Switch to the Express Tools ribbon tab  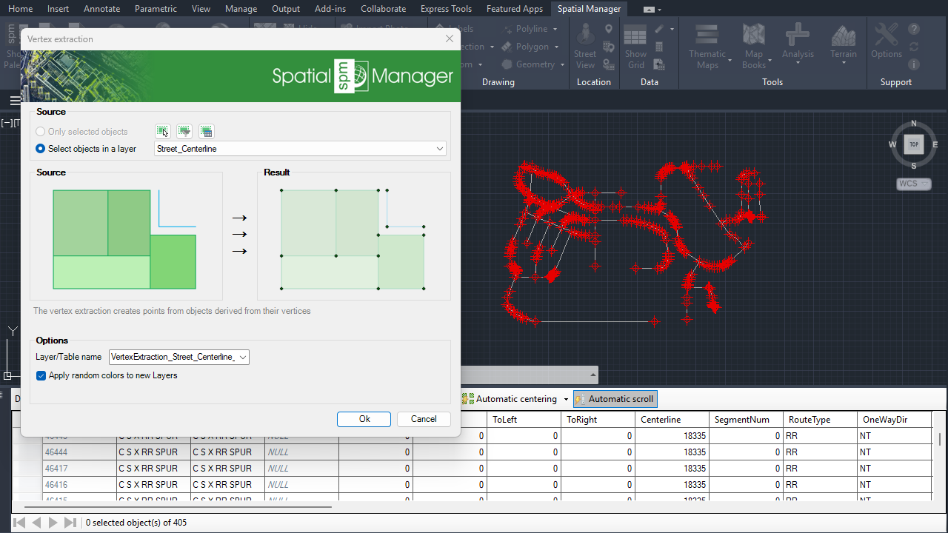446,9
